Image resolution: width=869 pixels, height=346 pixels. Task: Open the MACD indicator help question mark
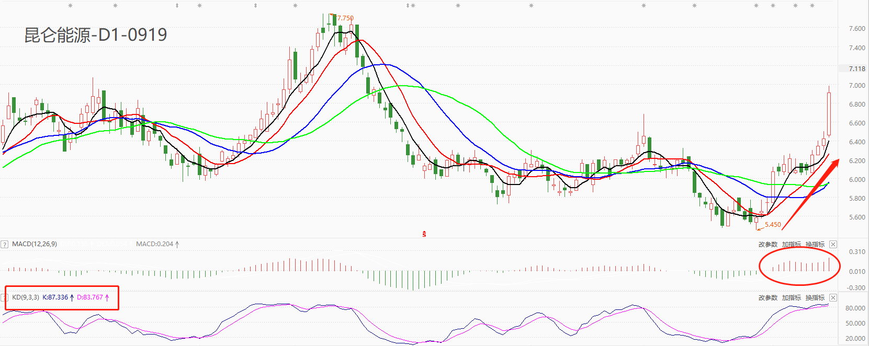tap(5, 244)
